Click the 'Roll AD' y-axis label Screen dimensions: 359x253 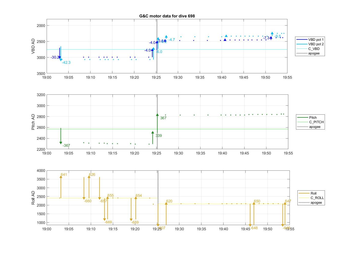[33, 198]
